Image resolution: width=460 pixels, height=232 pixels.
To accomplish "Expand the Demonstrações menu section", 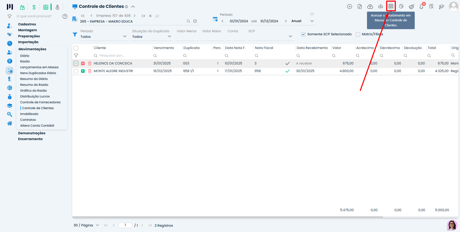I will coord(32,133).
